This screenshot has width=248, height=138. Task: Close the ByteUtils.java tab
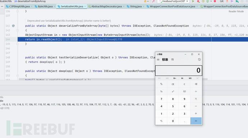click(55, 6)
